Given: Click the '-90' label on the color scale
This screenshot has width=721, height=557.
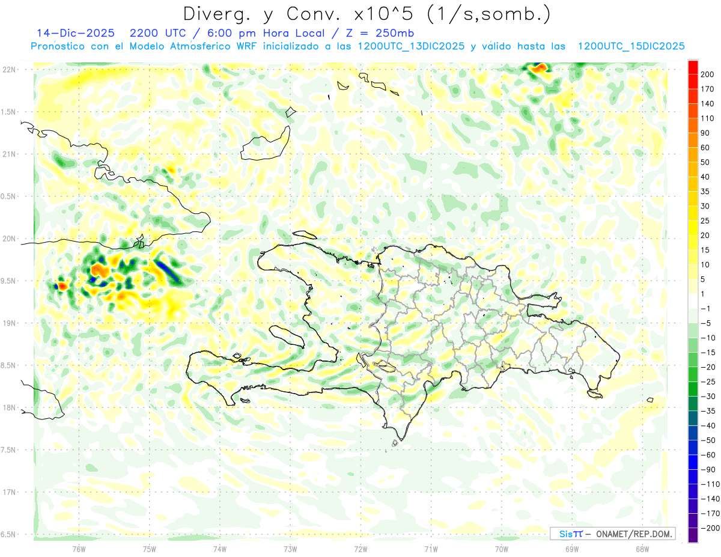Looking at the screenshot, I should [x=709, y=469].
